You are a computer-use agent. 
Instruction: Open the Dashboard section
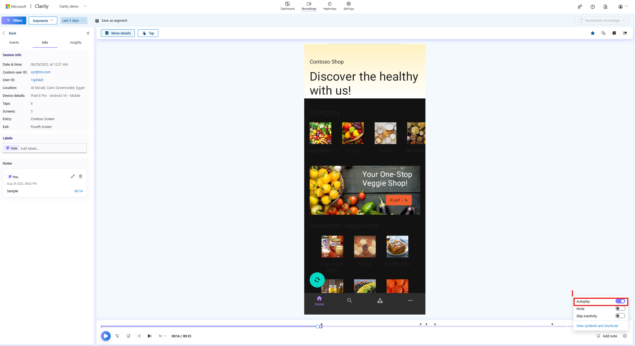point(287,6)
